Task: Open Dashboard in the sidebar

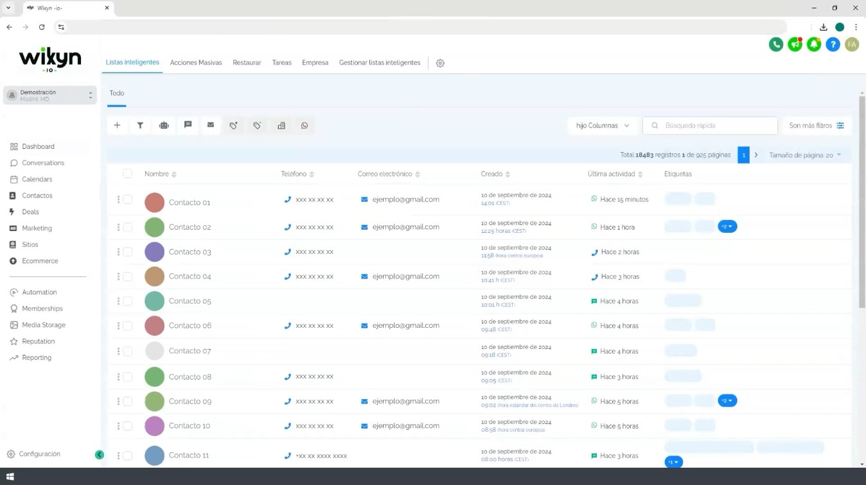Action: [38, 146]
